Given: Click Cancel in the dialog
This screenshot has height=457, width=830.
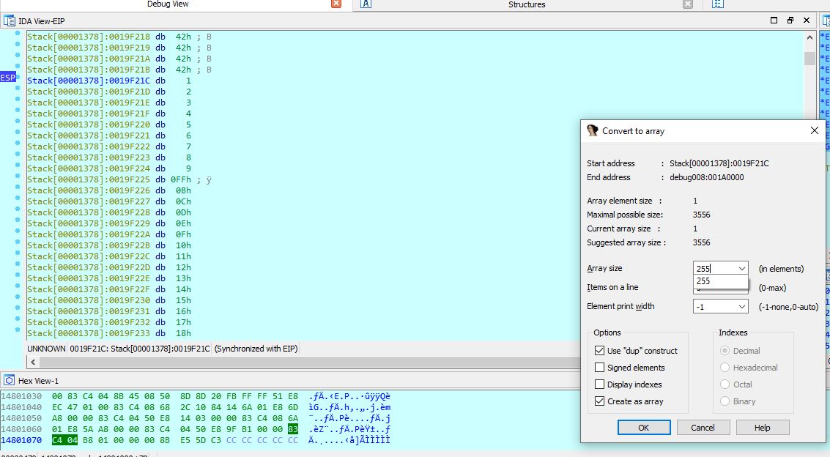Looking at the screenshot, I should click(703, 428).
